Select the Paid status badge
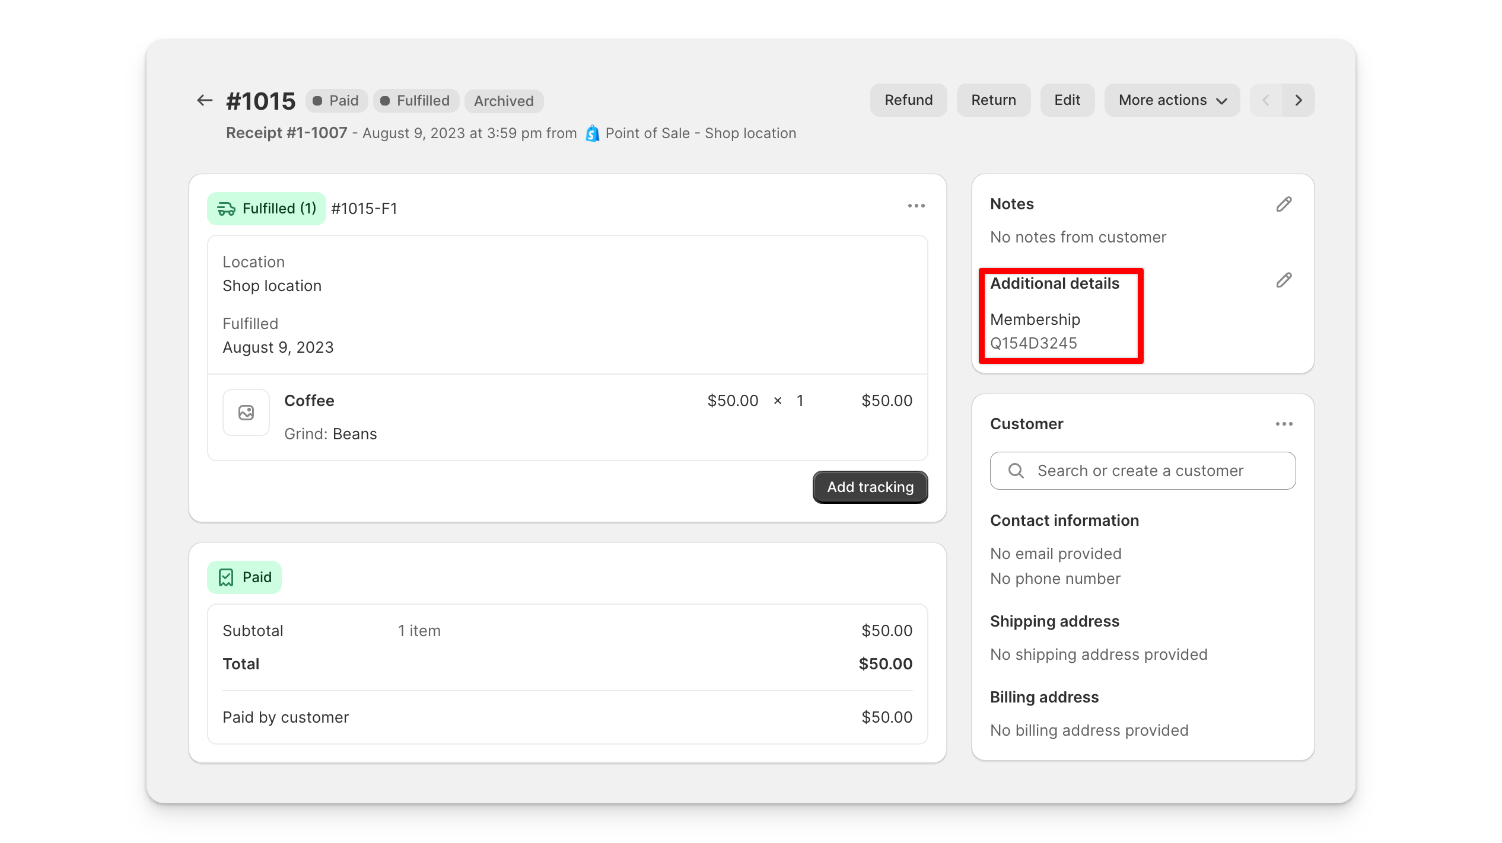Viewport: 1502px width, 843px height. click(x=336, y=100)
